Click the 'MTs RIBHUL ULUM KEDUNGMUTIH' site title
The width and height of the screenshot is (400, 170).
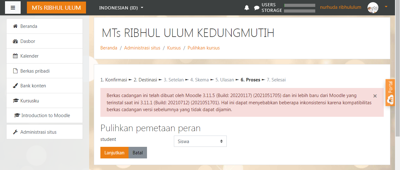coord(188,33)
